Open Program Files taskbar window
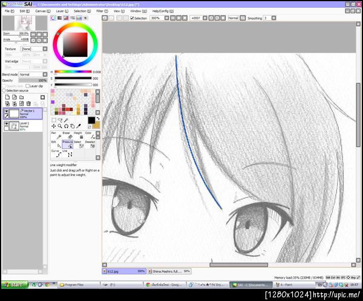The image size is (363, 301). pyautogui.click(x=78, y=285)
